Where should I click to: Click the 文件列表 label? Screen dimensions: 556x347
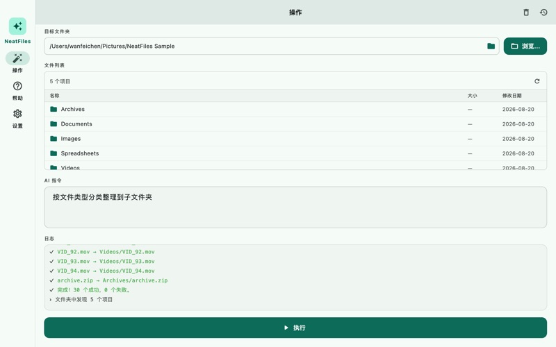coord(54,65)
